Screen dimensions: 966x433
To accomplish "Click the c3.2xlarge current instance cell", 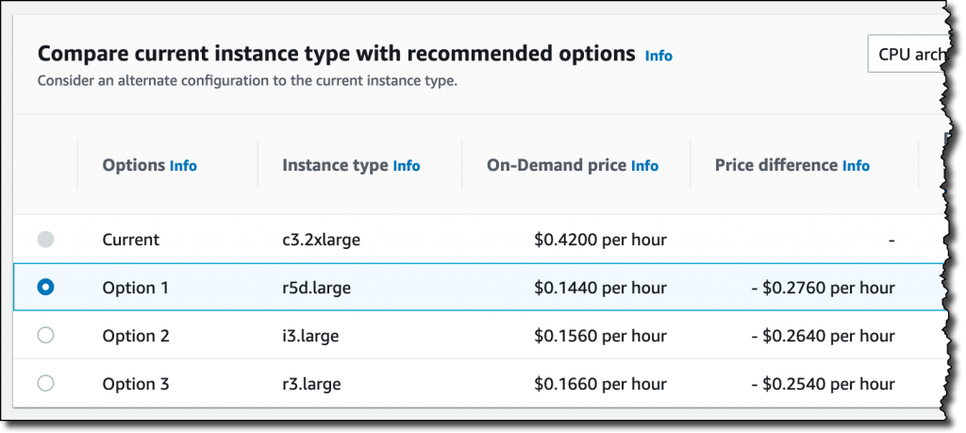I will [x=315, y=240].
